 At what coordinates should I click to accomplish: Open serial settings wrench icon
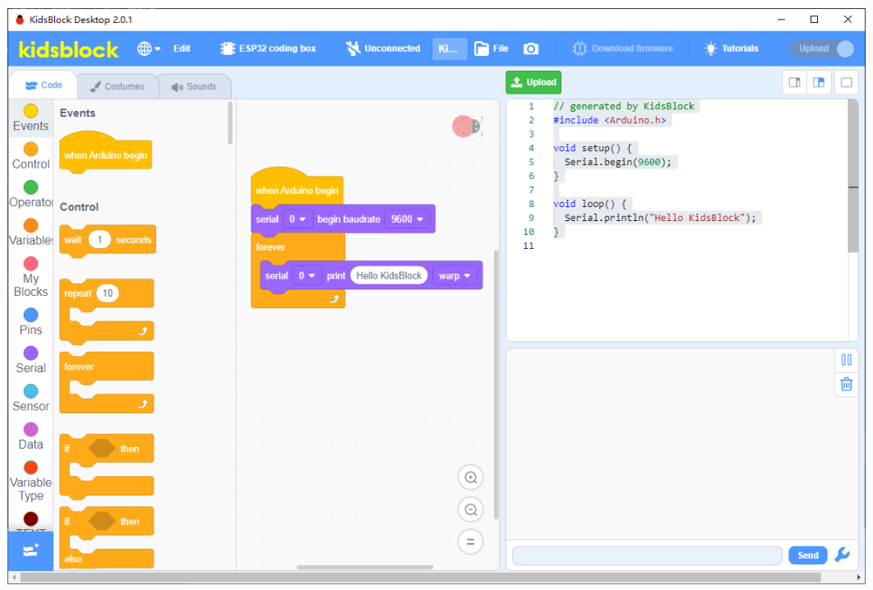(x=843, y=555)
